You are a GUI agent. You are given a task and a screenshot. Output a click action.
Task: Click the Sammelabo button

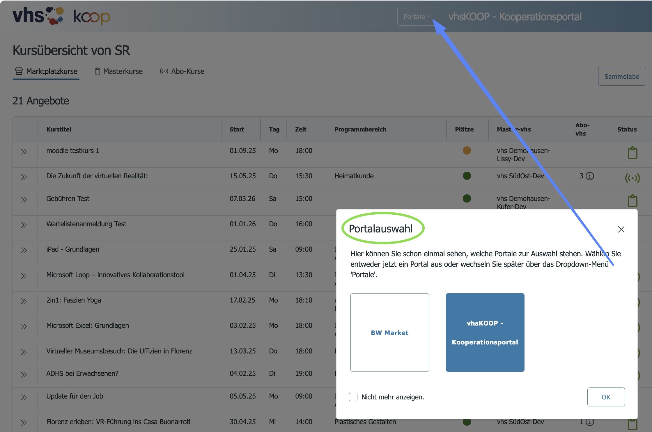click(x=622, y=76)
